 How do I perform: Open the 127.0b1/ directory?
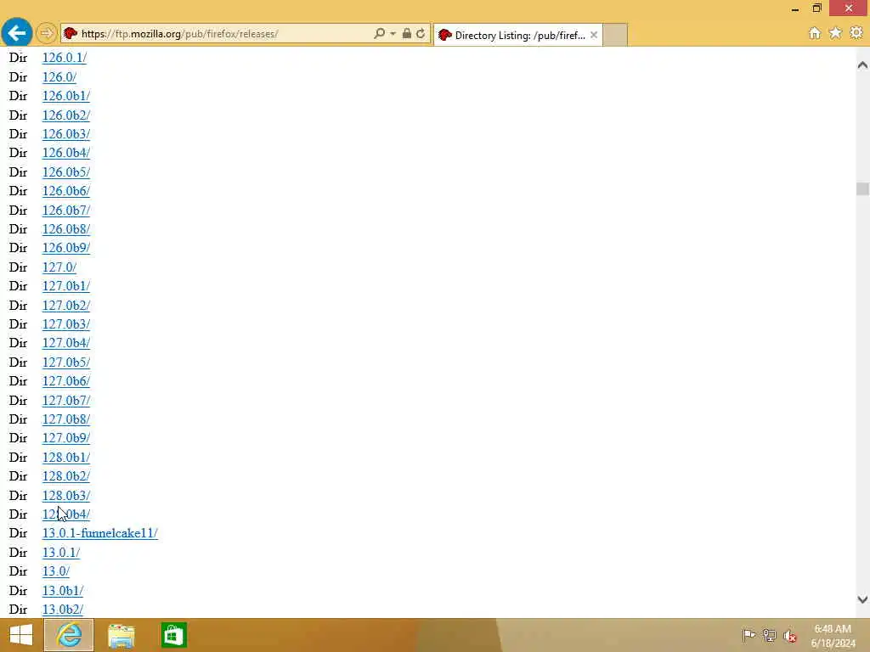click(x=66, y=286)
